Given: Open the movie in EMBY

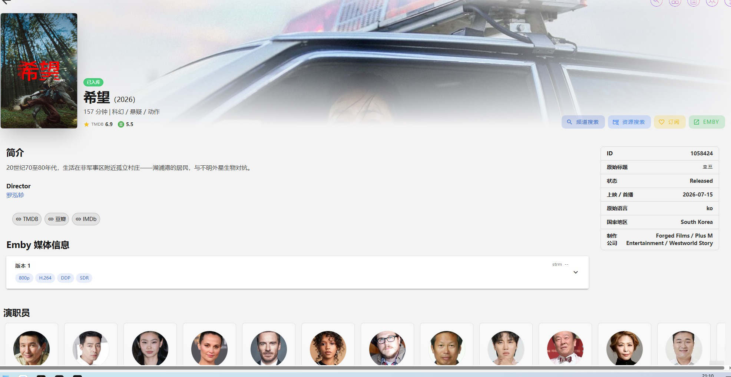Looking at the screenshot, I should [x=707, y=122].
